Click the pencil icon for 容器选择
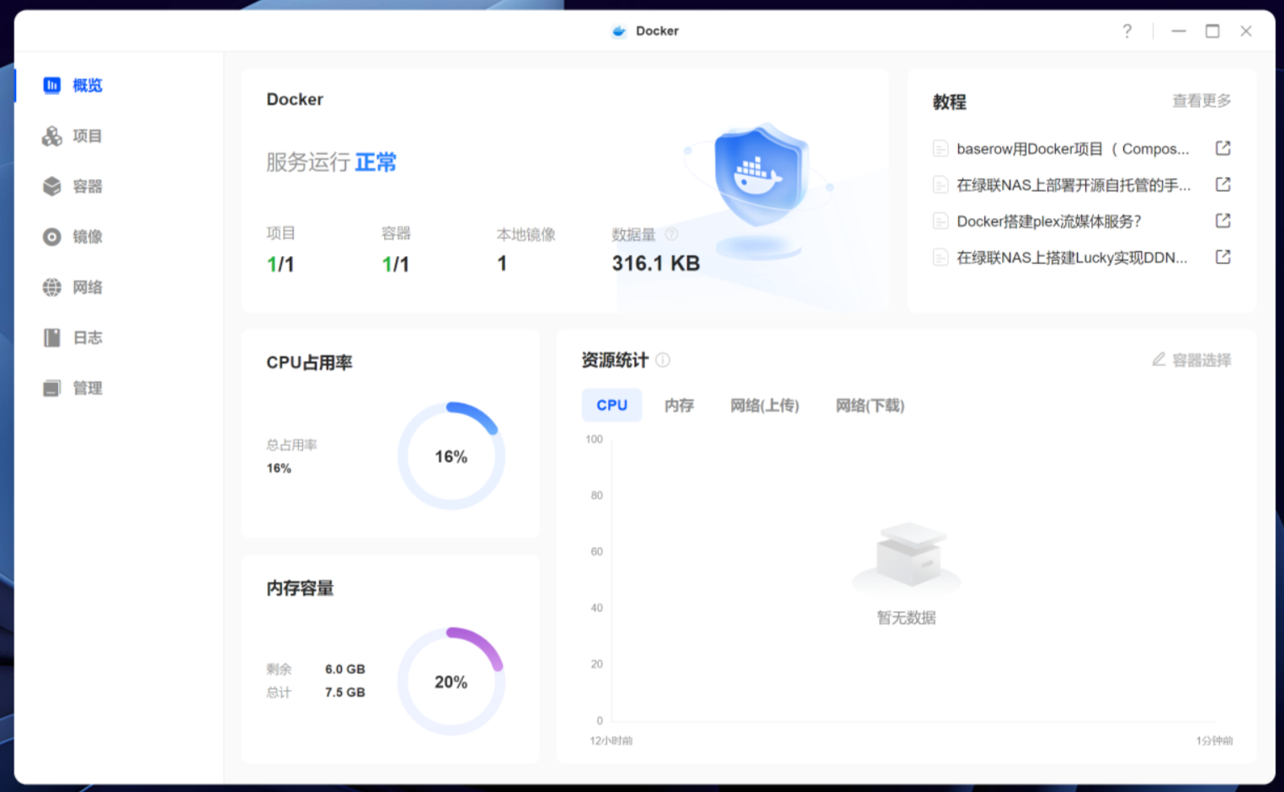 (1159, 359)
